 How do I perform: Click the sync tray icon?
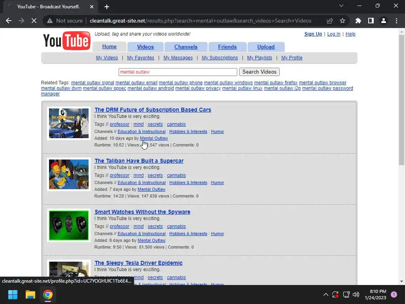335,294
